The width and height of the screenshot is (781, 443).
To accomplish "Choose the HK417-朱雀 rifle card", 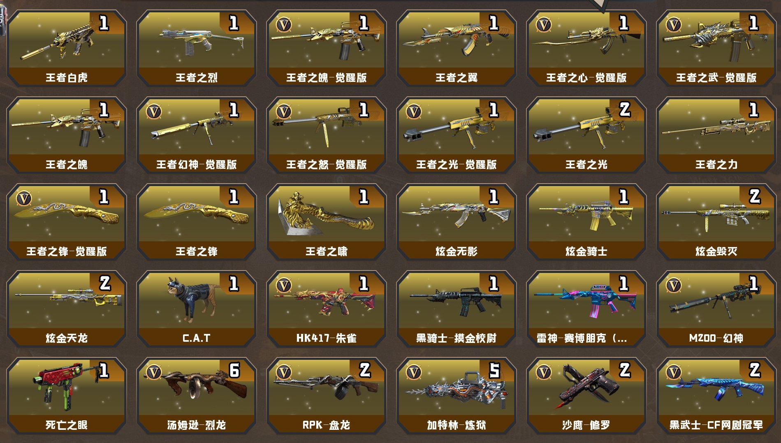I will click(327, 309).
